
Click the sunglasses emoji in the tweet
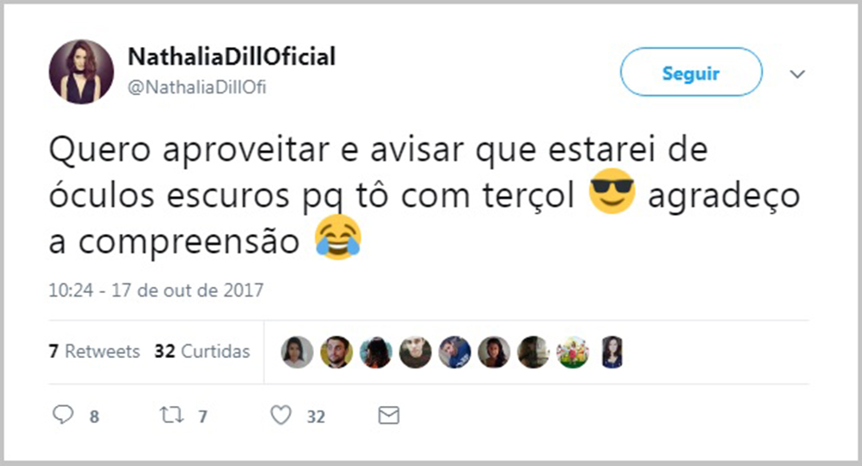pyautogui.click(x=612, y=191)
